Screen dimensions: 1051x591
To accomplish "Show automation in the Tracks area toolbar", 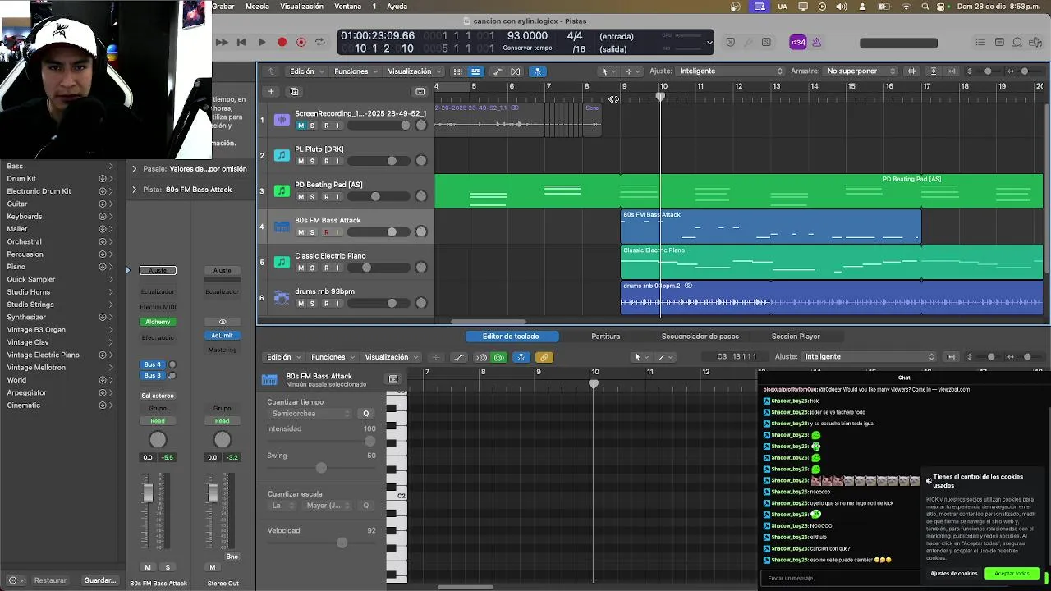I will [498, 71].
